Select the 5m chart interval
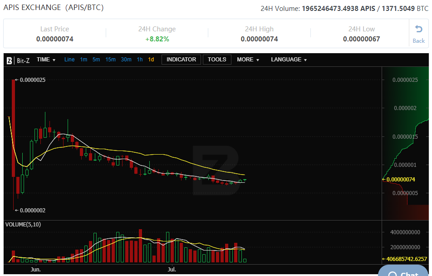432x276 pixels. (96, 60)
